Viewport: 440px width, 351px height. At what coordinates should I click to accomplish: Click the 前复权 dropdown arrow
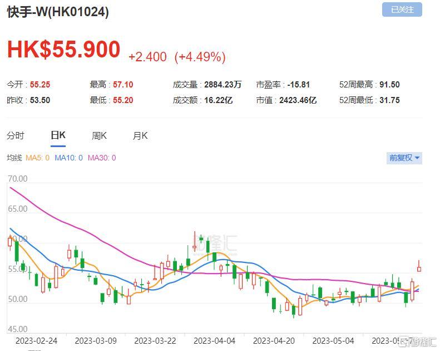(x=417, y=158)
